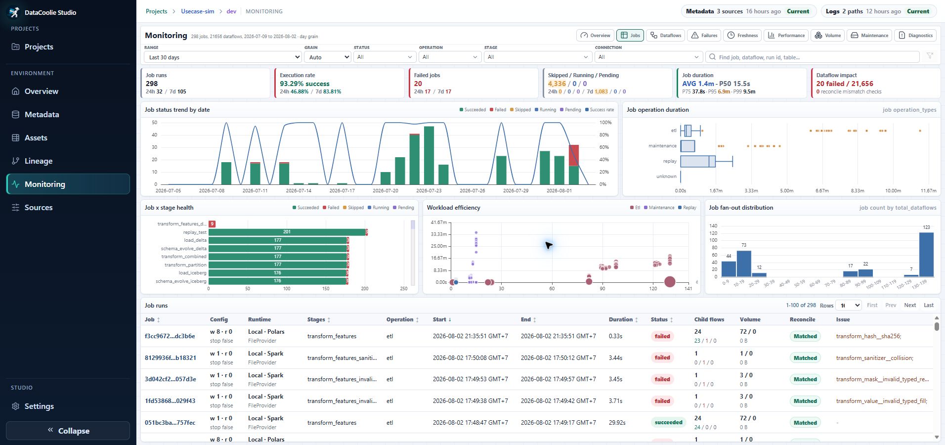Toggle Failed legend in status trend chart

coord(498,110)
